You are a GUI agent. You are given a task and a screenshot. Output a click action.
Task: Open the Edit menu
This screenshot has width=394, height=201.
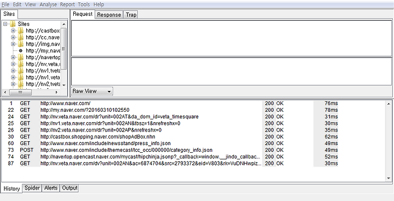17,4
